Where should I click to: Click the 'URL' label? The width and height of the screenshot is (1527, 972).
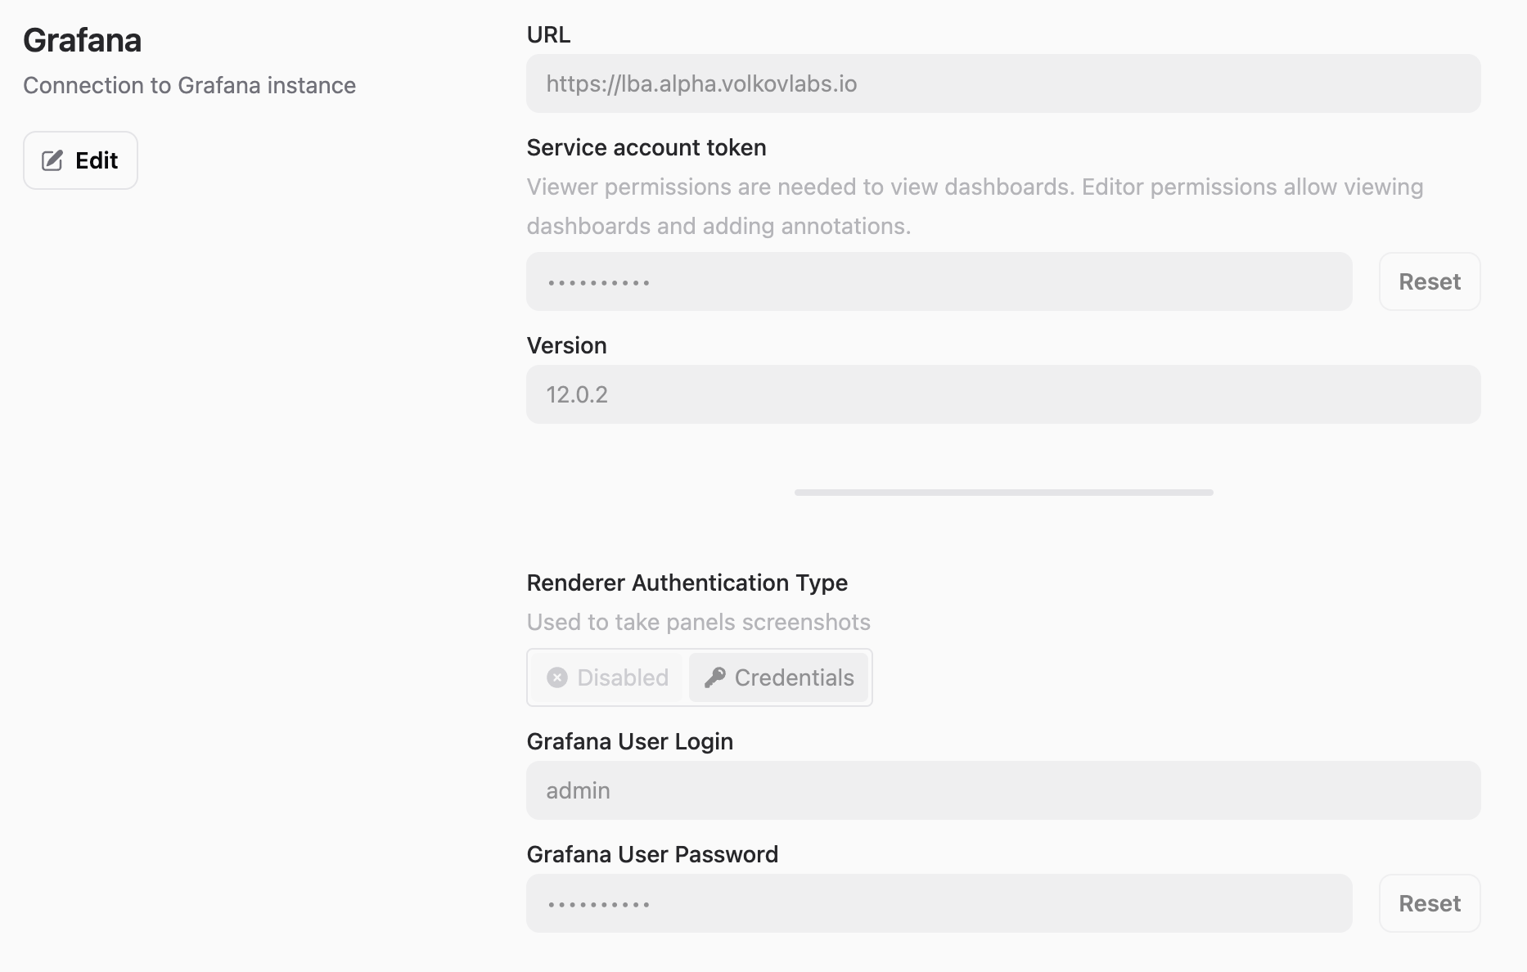[548, 34]
